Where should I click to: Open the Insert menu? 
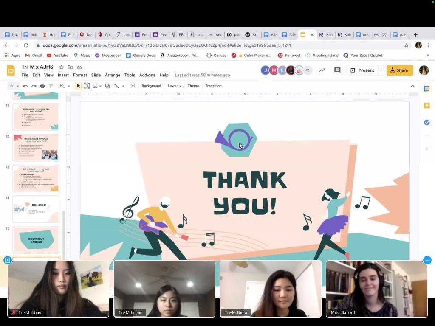pos(63,75)
